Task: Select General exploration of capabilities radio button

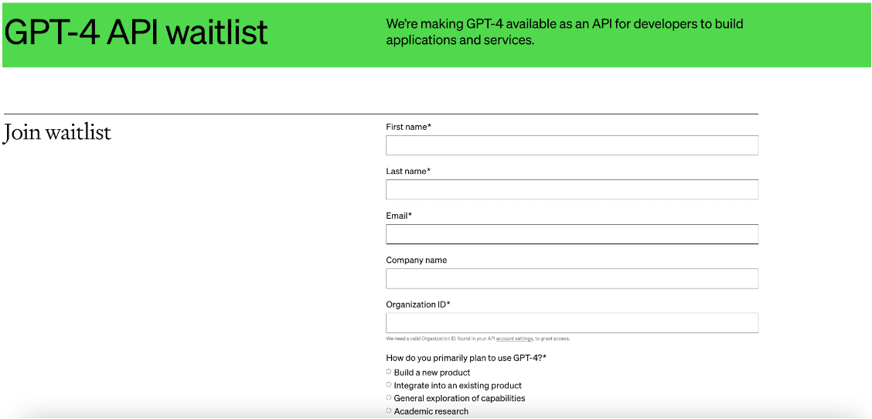Action: [x=389, y=398]
